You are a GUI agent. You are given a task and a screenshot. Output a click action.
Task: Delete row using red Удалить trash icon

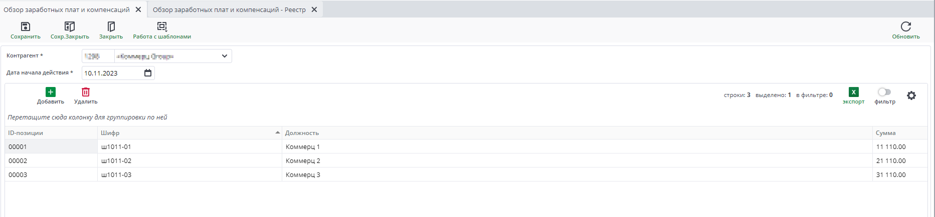tap(86, 92)
